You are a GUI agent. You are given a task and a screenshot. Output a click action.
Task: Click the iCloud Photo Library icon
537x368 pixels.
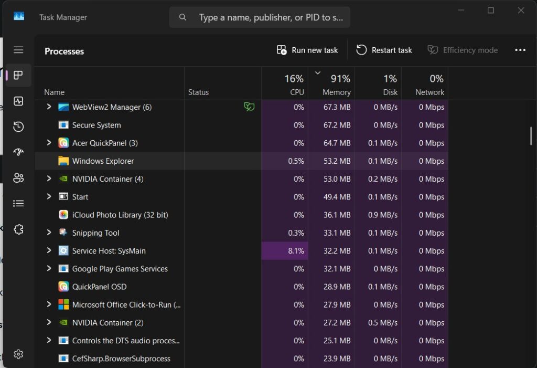coord(63,215)
